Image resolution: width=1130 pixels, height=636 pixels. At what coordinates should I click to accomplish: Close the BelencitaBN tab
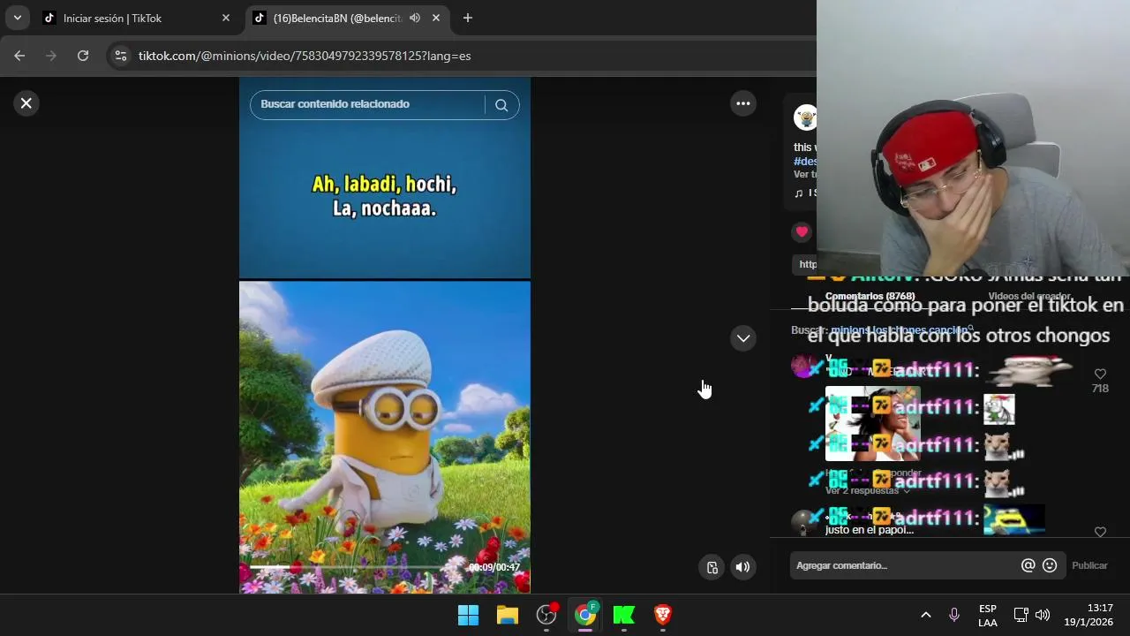(x=438, y=18)
